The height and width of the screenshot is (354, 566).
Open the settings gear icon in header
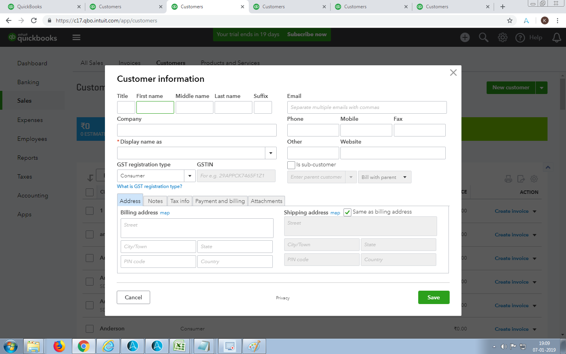(x=502, y=37)
